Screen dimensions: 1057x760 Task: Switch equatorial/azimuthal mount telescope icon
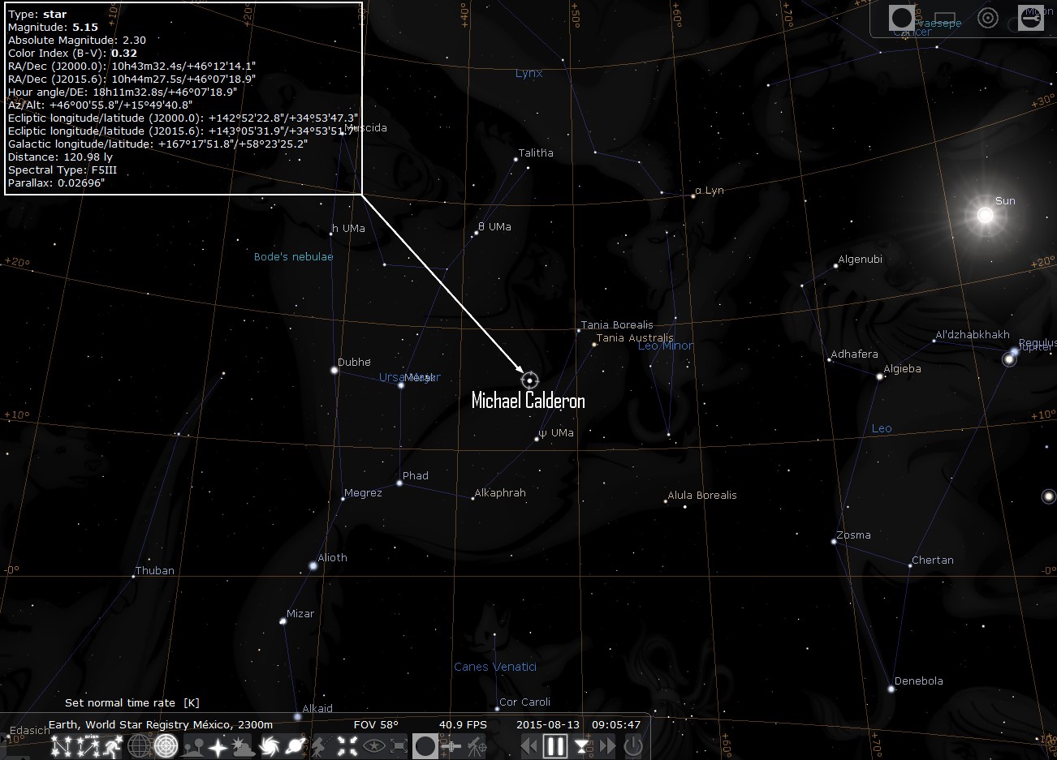(322, 745)
